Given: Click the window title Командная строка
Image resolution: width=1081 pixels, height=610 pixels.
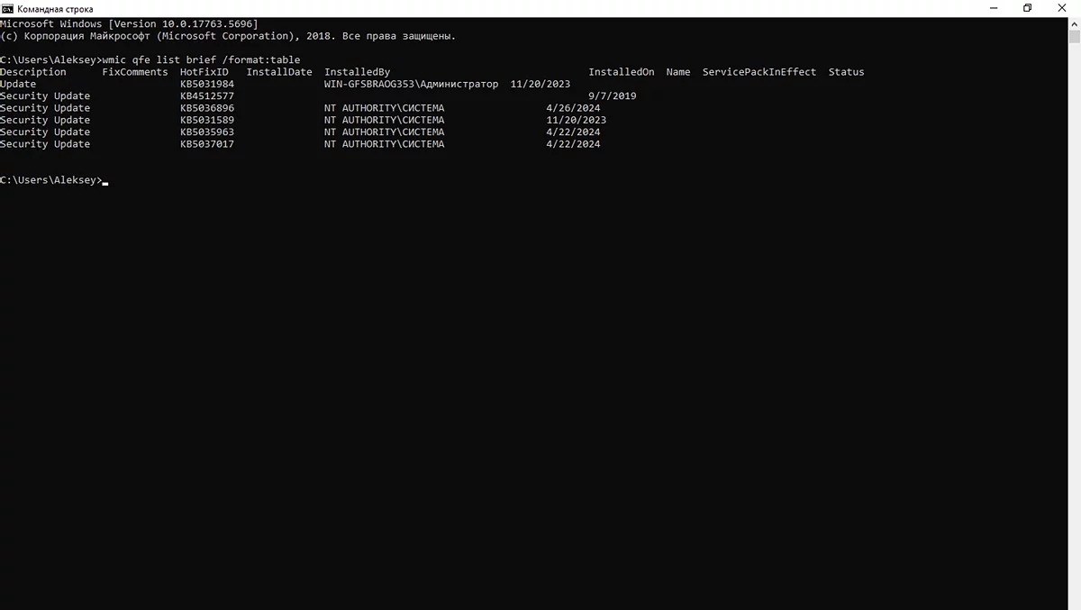Looking at the screenshot, I should [x=55, y=8].
